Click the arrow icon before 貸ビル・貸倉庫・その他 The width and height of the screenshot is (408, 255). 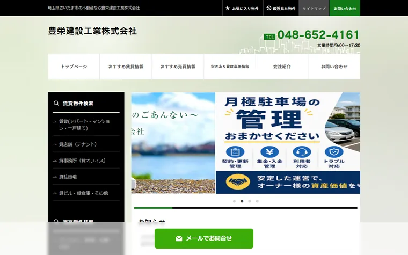[54, 194]
